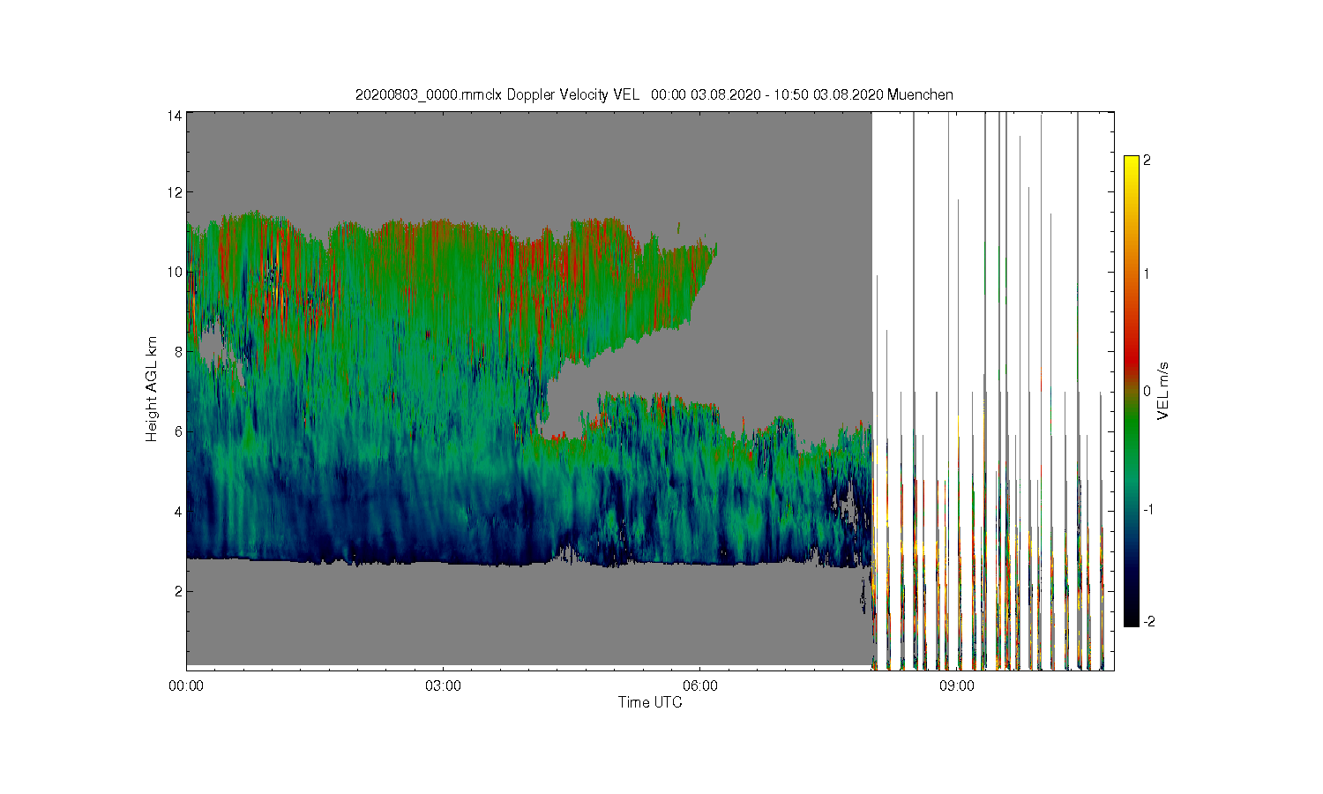Click the plot title text at top
Image resolution: width=1323 pixels, height=794 pixels.
pos(654,94)
